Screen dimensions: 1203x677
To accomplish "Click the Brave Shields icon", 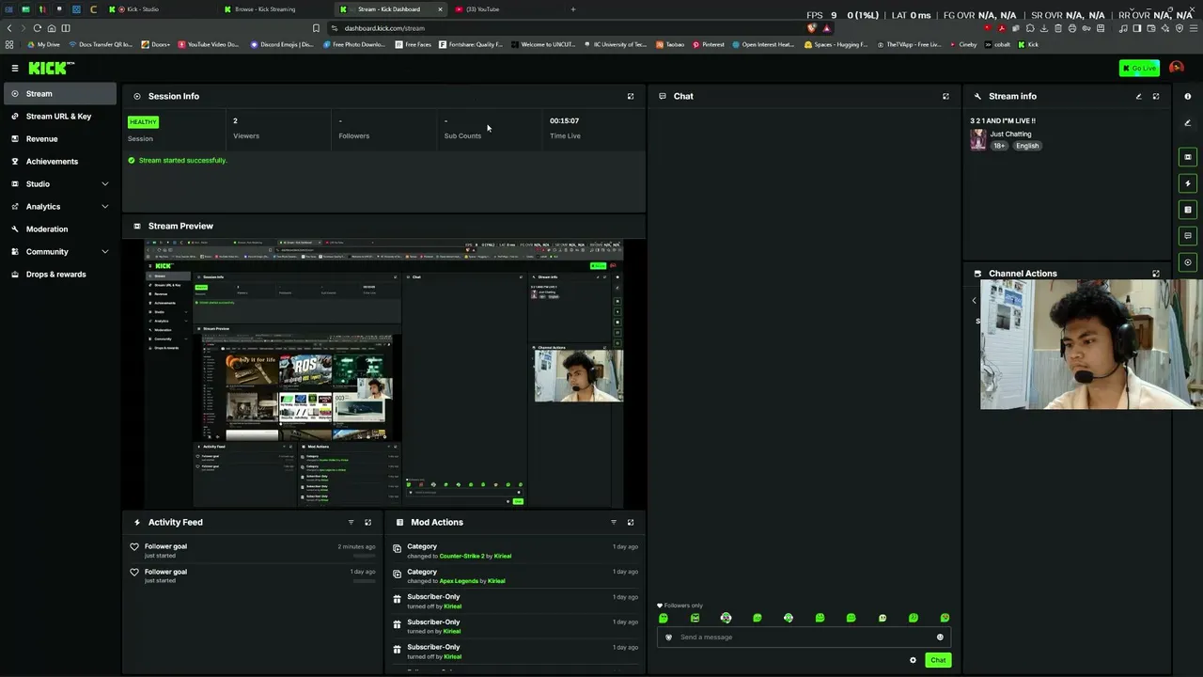I will click(x=811, y=28).
